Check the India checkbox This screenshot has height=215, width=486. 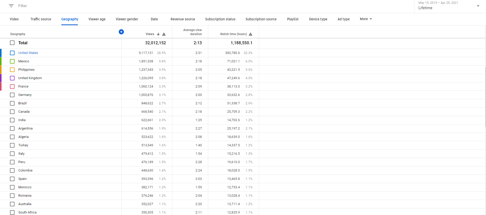pyautogui.click(x=12, y=120)
